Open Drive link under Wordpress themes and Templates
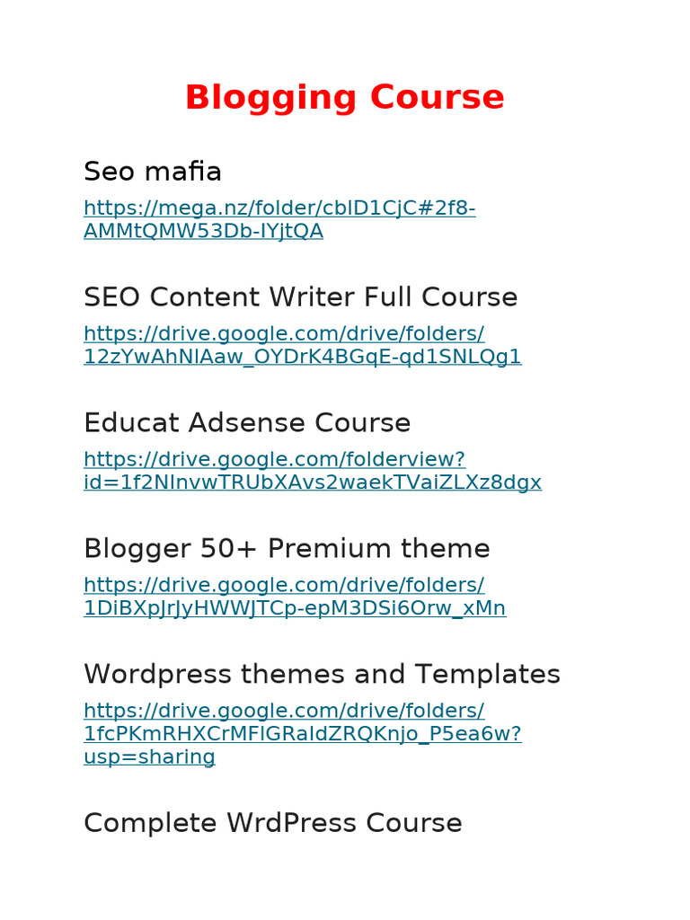The image size is (690, 920). pos(284,712)
